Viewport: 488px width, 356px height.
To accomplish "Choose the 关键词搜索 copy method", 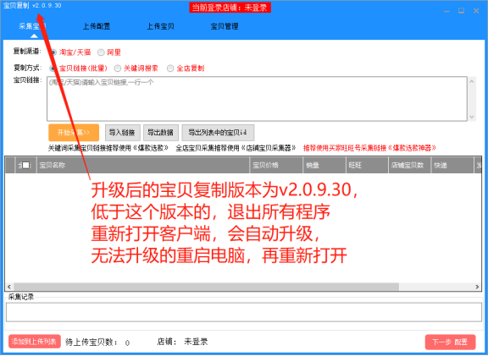I will pos(117,68).
